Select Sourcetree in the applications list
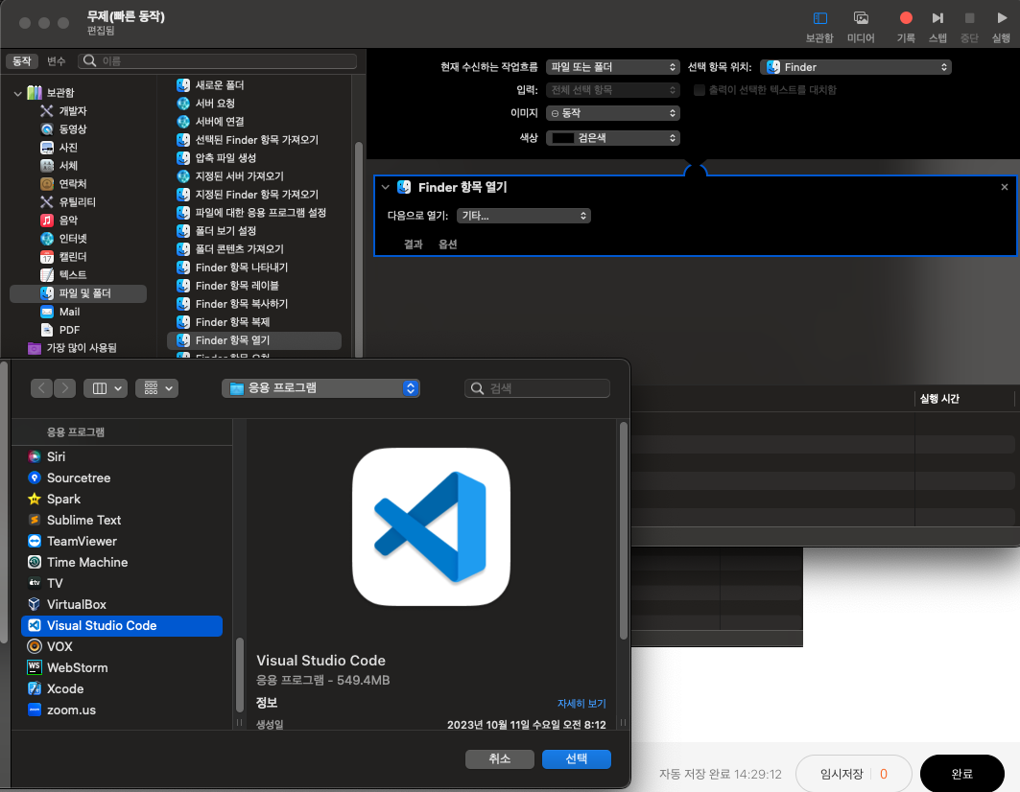1020x792 pixels. (122, 478)
